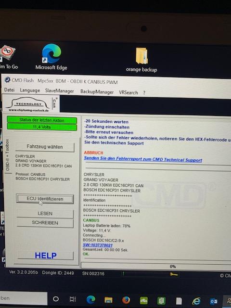The image size is (231, 308).
Task: Open the BackupManager menu
Action: (97, 92)
